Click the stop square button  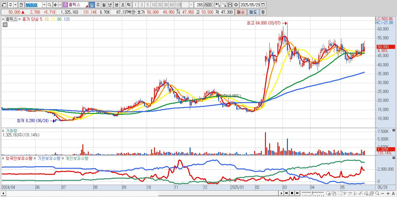pyautogui.click(x=292, y=193)
